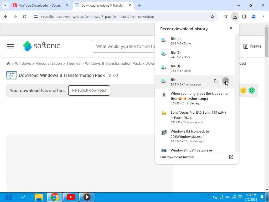Open a new browser tab
This screenshot has height=202, width=269.
tap(139, 5)
